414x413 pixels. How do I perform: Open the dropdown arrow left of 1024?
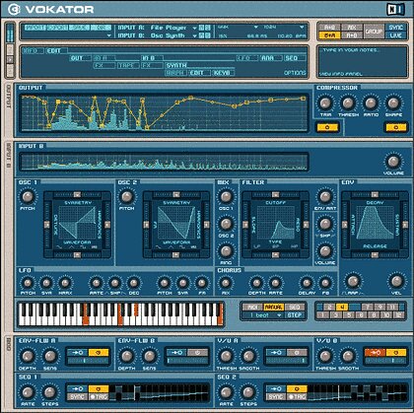point(256,27)
